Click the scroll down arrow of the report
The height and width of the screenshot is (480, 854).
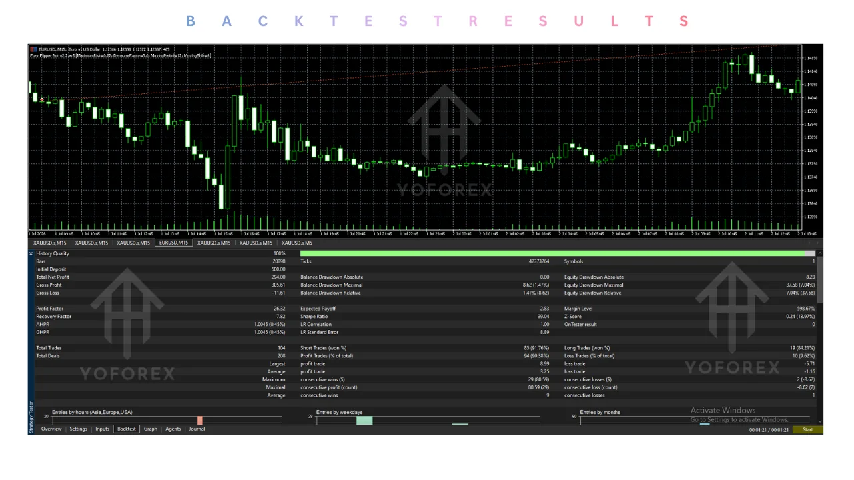coord(819,421)
